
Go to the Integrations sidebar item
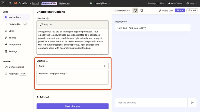pos(15,45)
